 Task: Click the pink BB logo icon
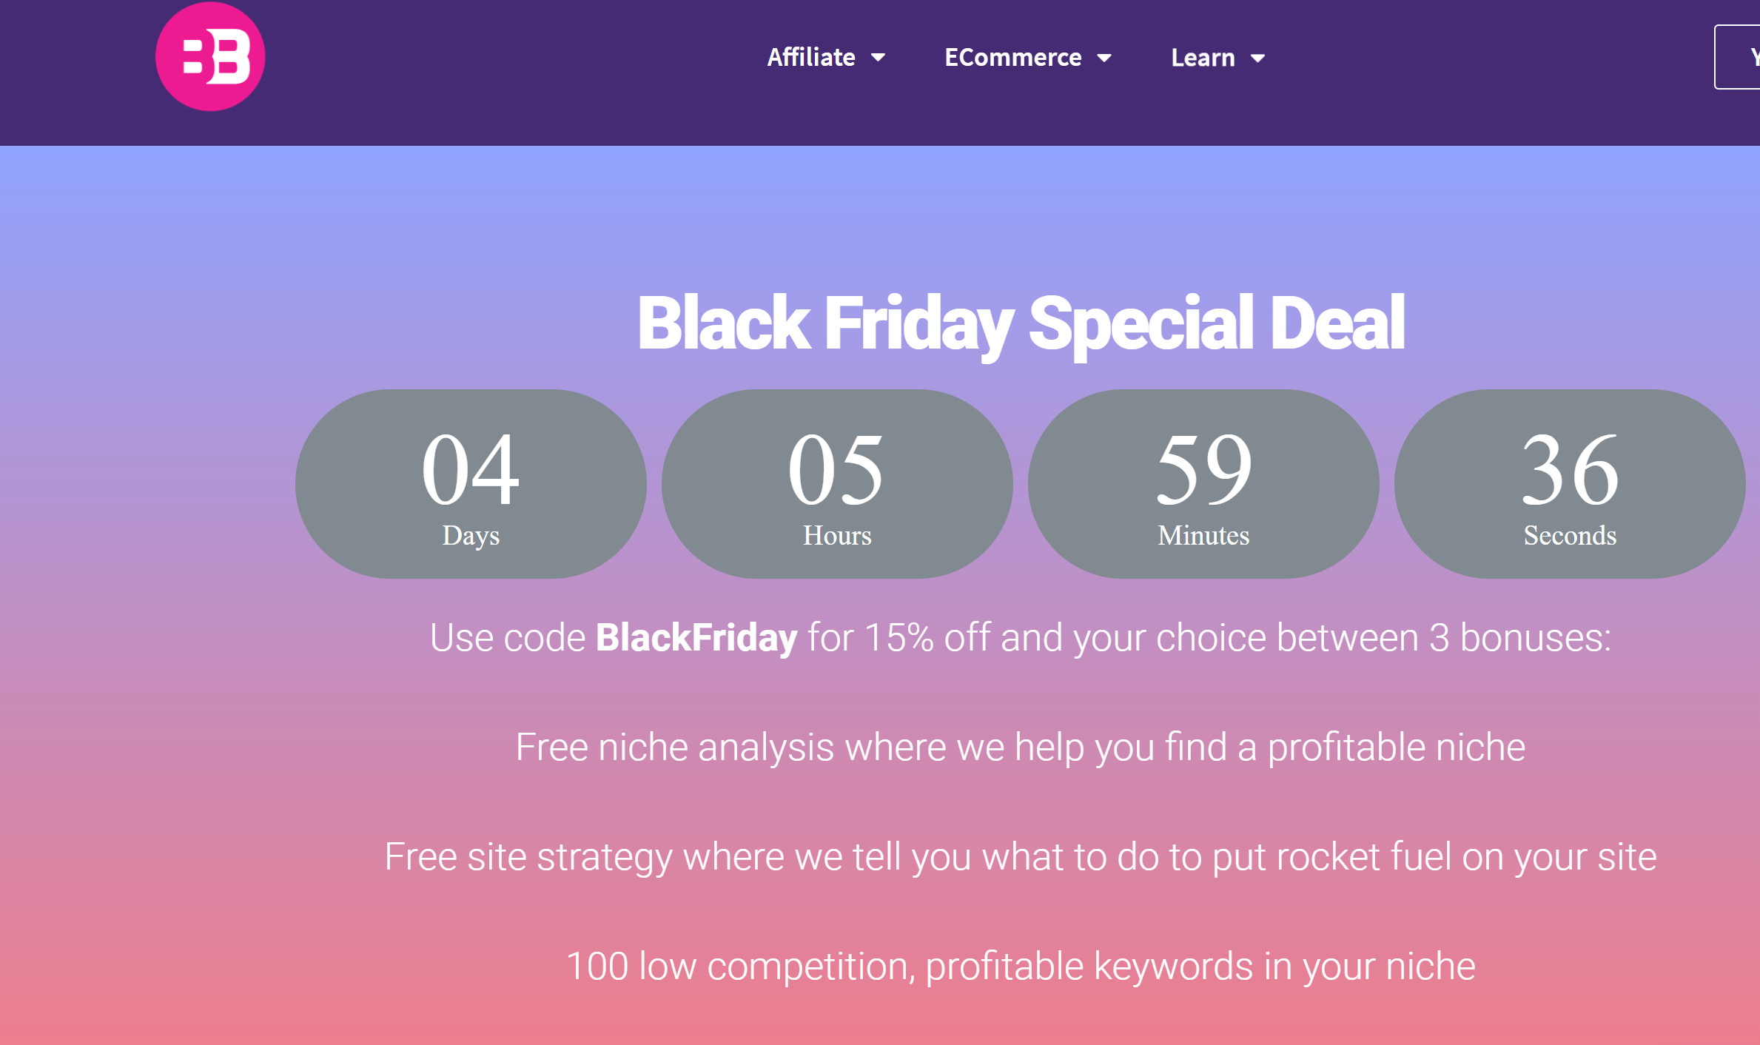tap(210, 57)
